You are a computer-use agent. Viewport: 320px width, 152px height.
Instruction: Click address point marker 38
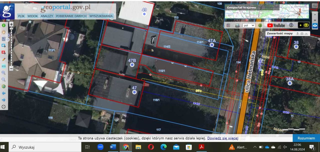pos(296,47)
